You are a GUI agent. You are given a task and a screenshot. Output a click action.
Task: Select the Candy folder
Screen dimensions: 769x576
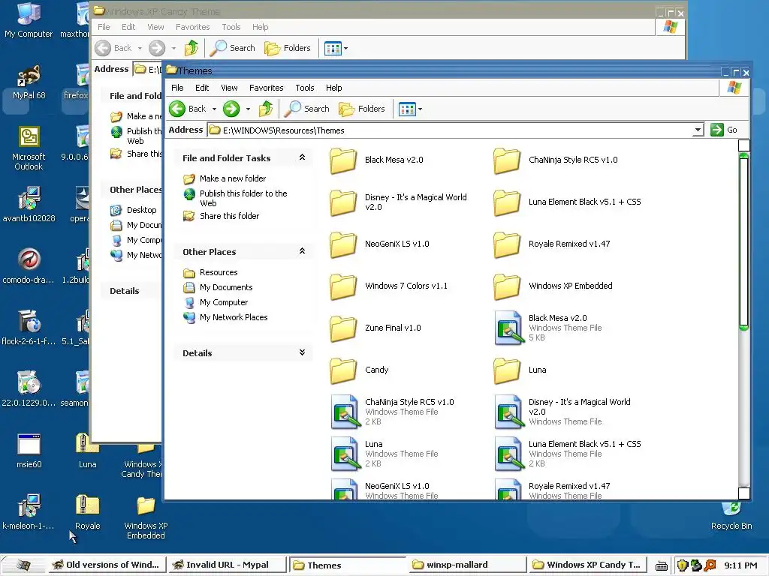coord(359,370)
